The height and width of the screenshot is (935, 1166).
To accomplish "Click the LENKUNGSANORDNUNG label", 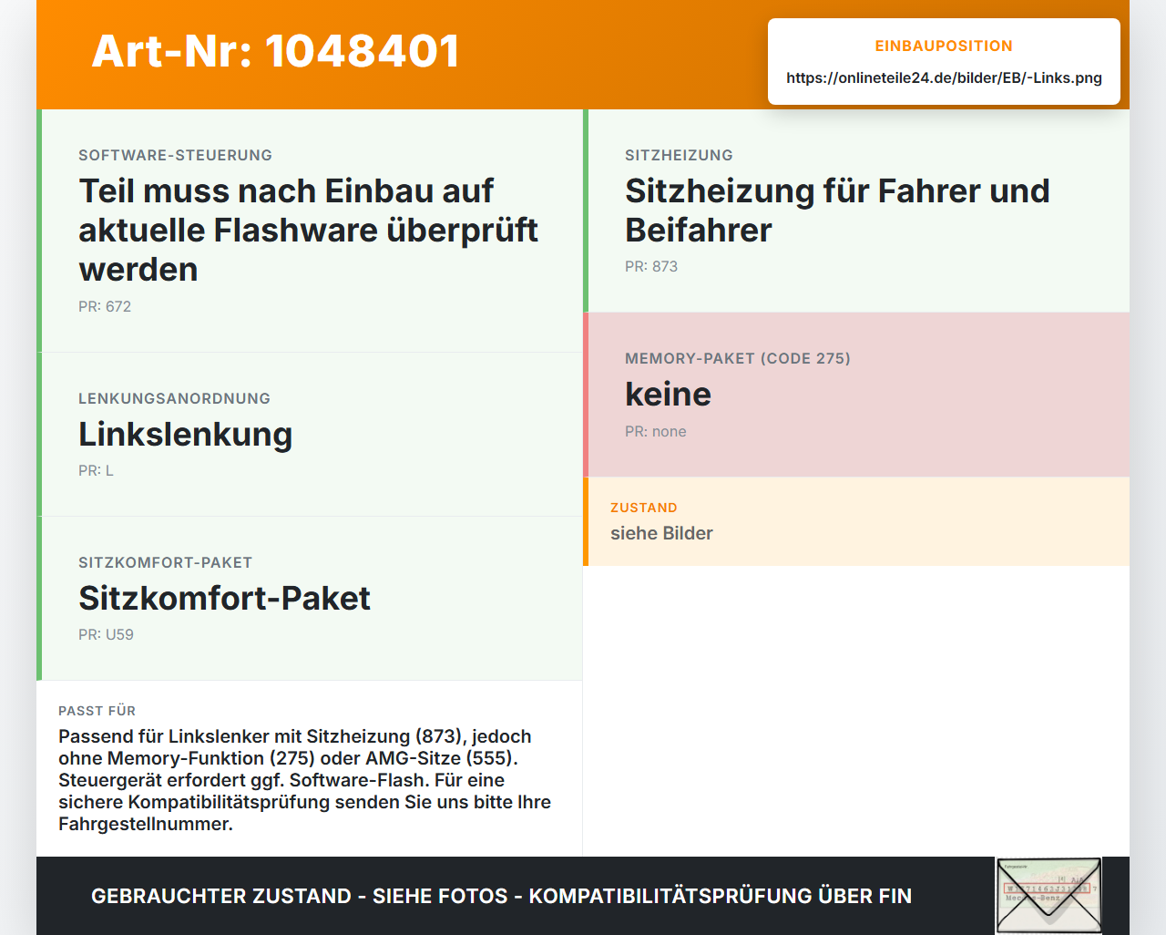I will pyautogui.click(x=174, y=398).
